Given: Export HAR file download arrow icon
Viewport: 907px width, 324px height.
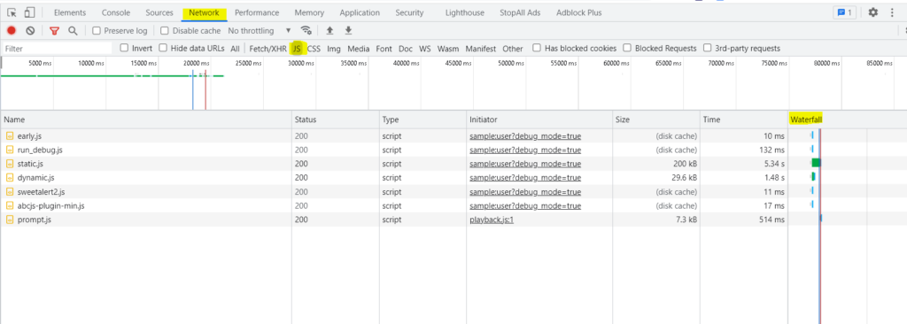Looking at the screenshot, I should click(348, 31).
